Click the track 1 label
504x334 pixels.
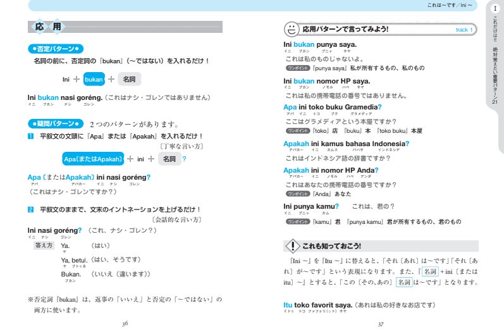tap(464, 30)
